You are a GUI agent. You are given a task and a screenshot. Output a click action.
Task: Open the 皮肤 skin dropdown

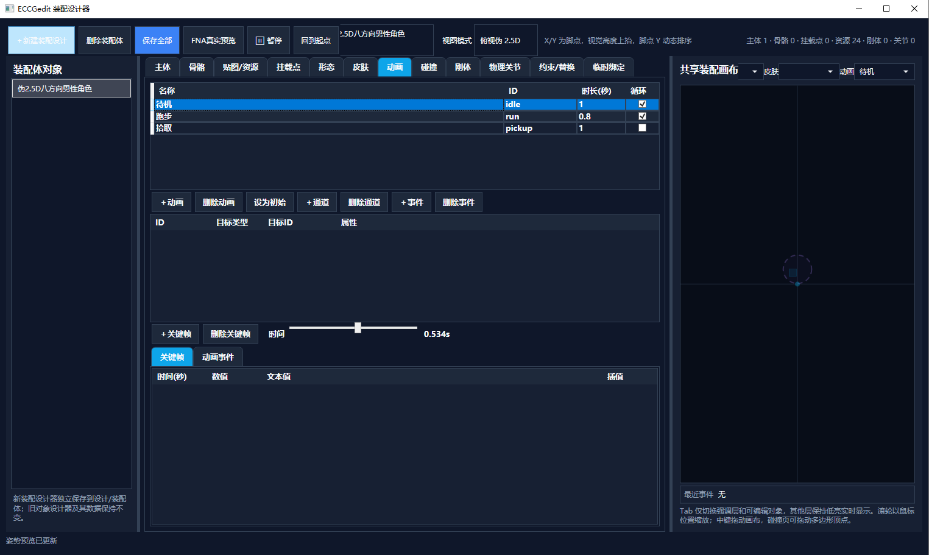808,72
